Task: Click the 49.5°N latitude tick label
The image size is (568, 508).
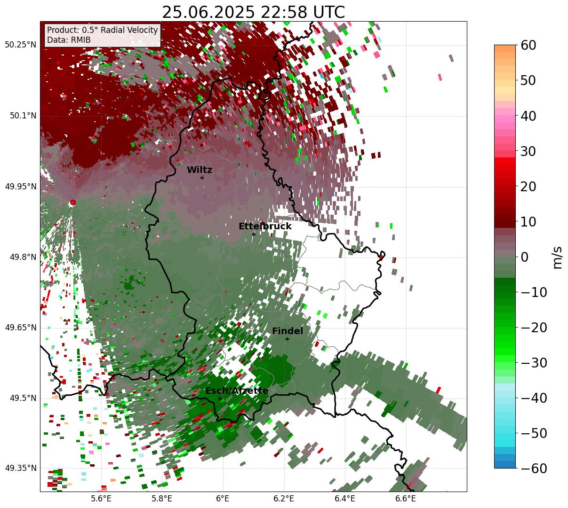Action: click(23, 398)
